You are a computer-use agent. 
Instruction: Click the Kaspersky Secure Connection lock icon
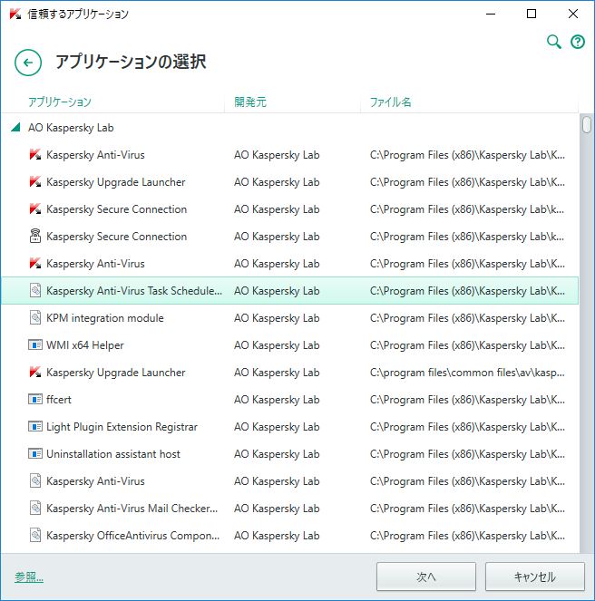(35, 236)
